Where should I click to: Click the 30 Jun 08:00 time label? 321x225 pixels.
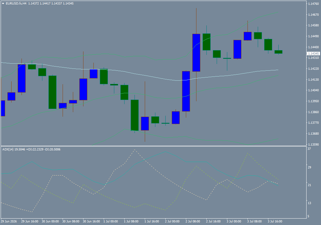[71, 221]
